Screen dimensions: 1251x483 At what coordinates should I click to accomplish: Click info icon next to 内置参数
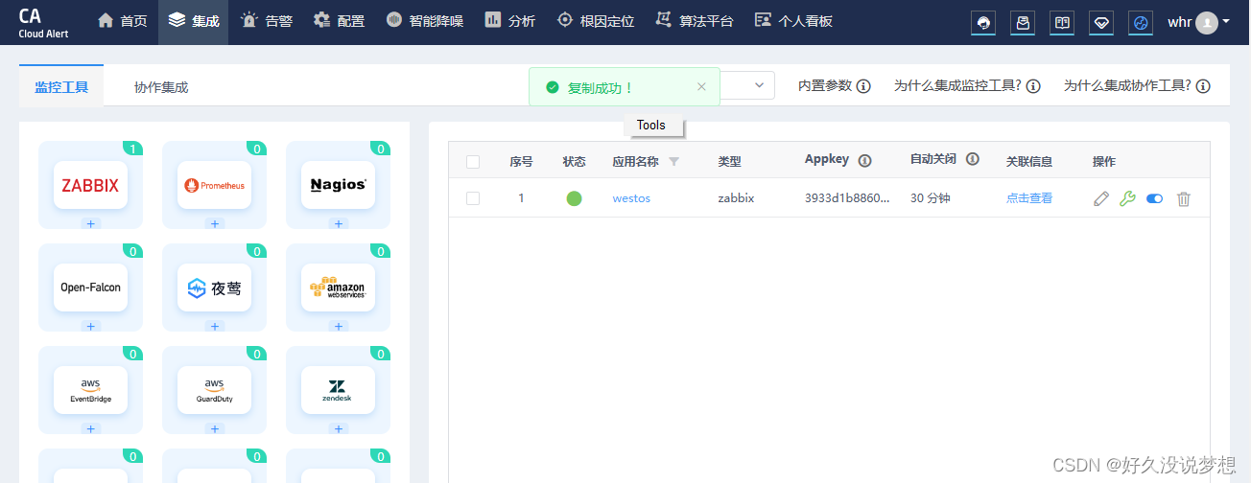coord(863,86)
